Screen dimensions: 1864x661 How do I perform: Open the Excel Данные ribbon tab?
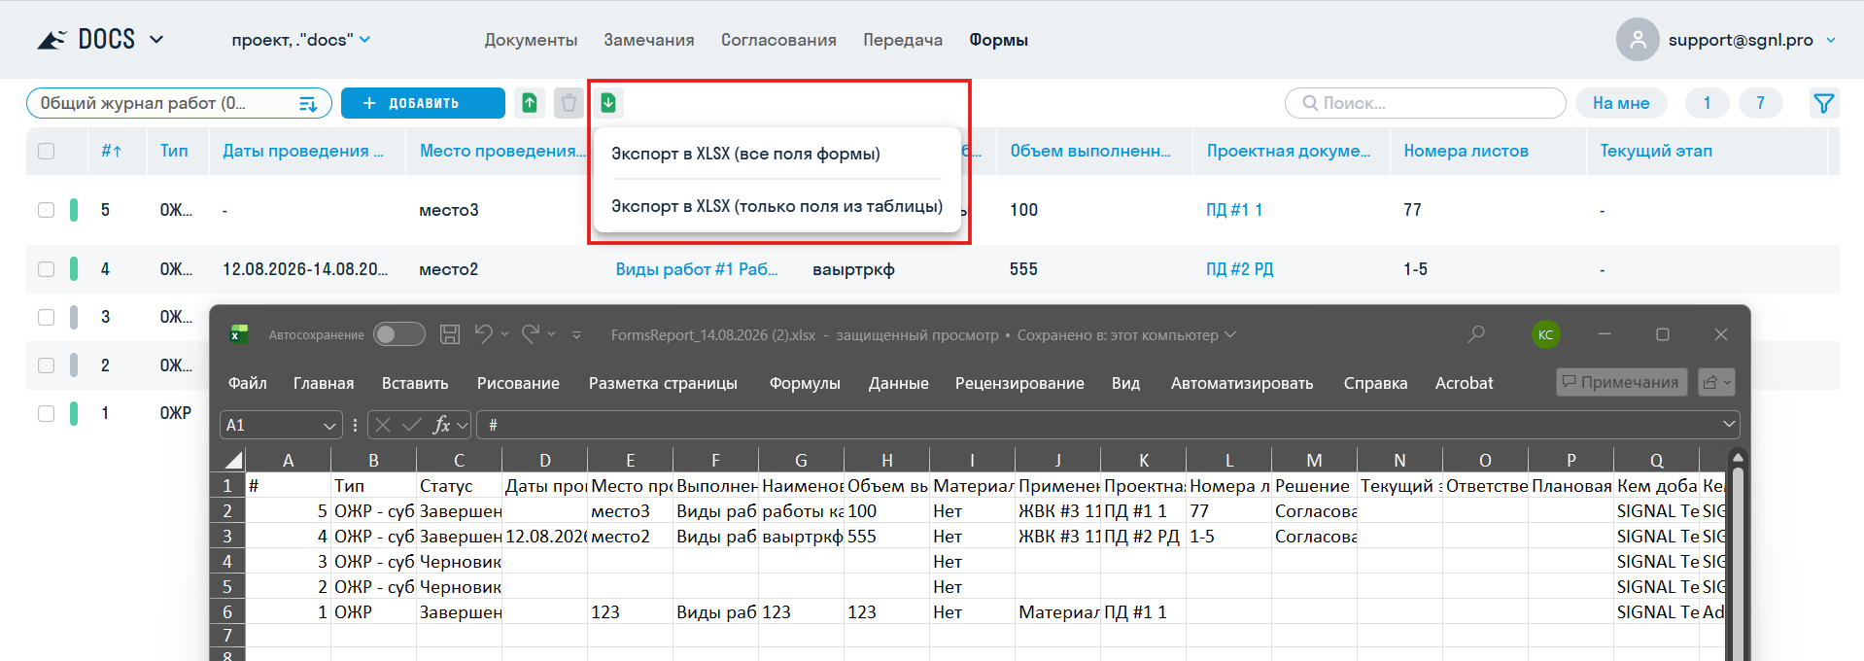click(x=898, y=383)
